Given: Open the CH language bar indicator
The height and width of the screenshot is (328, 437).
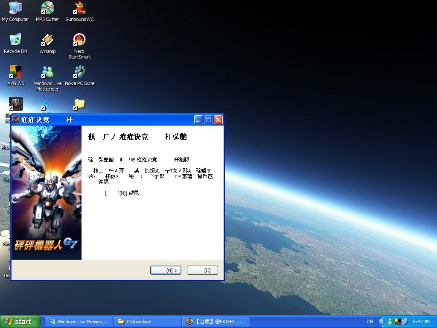Looking at the screenshot, I should tap(370, 322).
